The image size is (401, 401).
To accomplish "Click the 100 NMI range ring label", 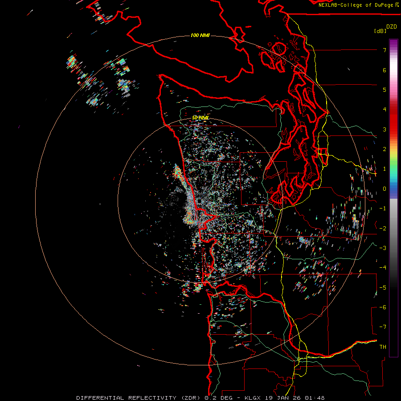I will pos(200,35).
